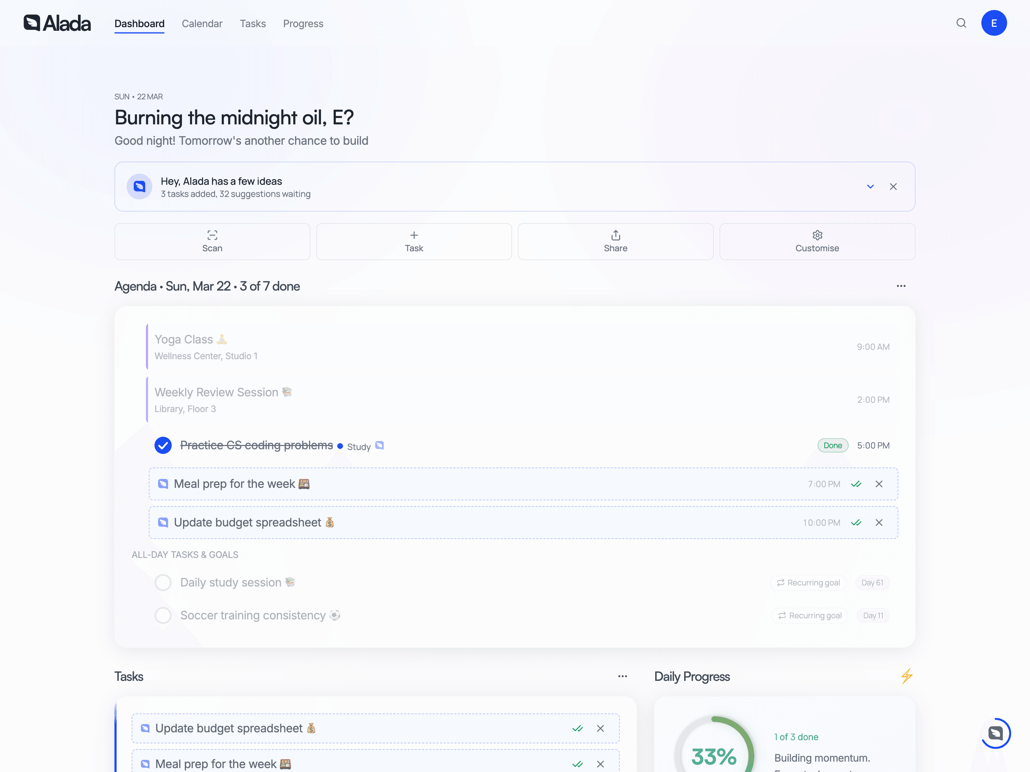This screenshot has width=1030, height=772.
Task: Click the Recurring goal badge on Daily study session
Action: coord(808,582)
